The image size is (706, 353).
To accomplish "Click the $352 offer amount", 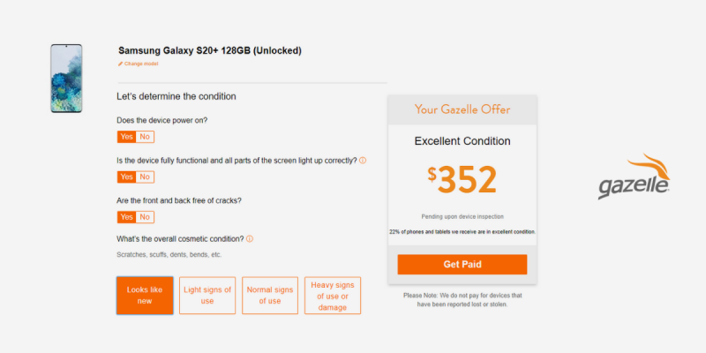I will coord(462,180).
